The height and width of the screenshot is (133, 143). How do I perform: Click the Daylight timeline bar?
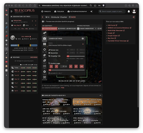[24, 45]
